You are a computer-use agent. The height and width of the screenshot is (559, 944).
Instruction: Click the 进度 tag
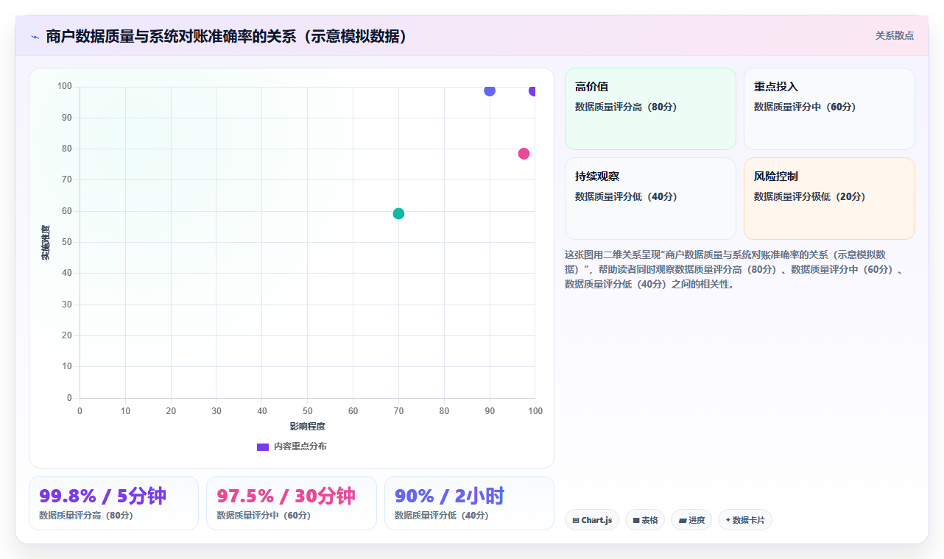point(691,520)
